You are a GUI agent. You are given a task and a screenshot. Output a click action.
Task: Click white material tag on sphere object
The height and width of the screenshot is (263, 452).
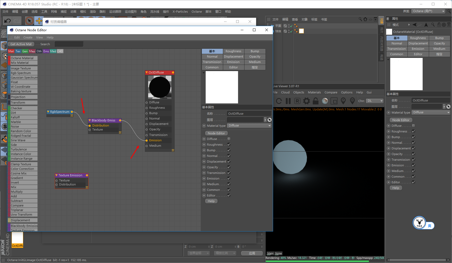coord(301,31)
